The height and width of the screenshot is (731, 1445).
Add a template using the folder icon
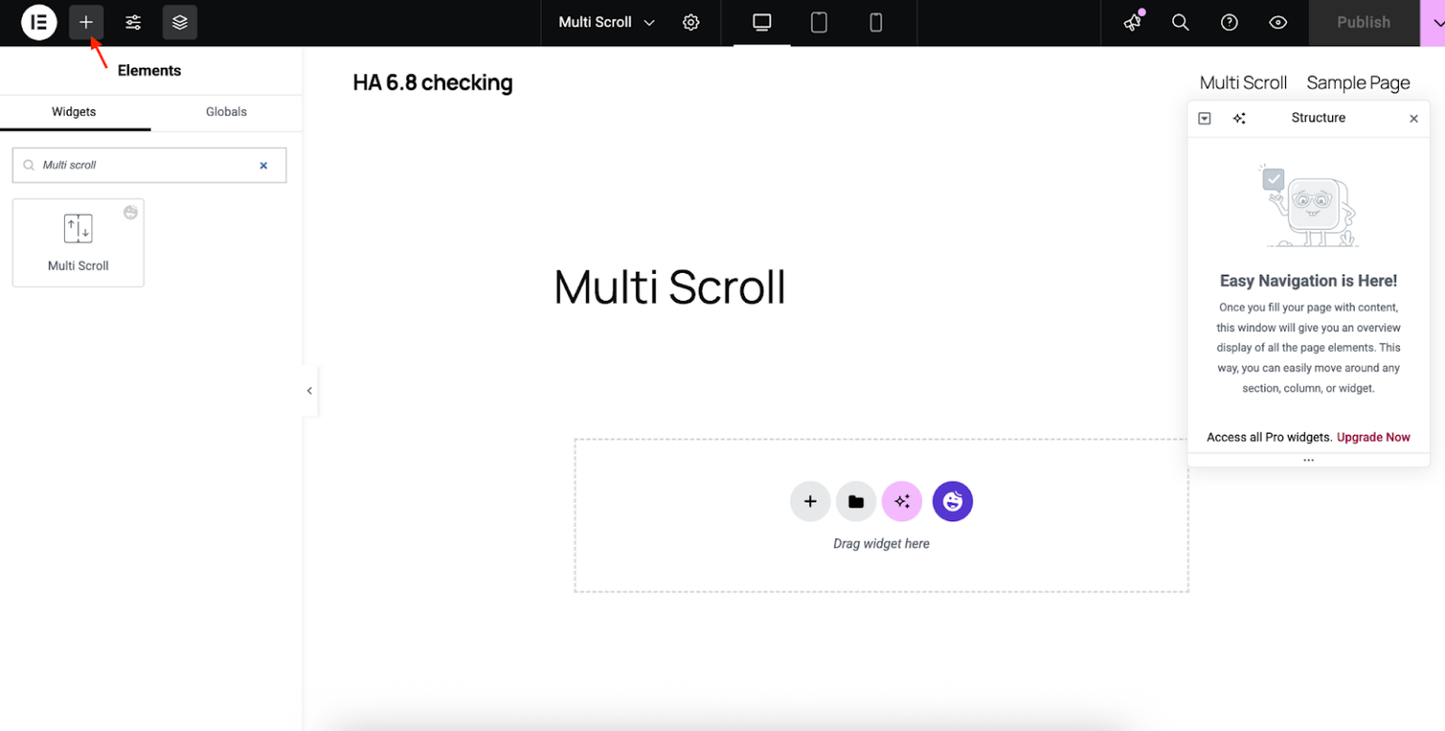coord(855,501)
